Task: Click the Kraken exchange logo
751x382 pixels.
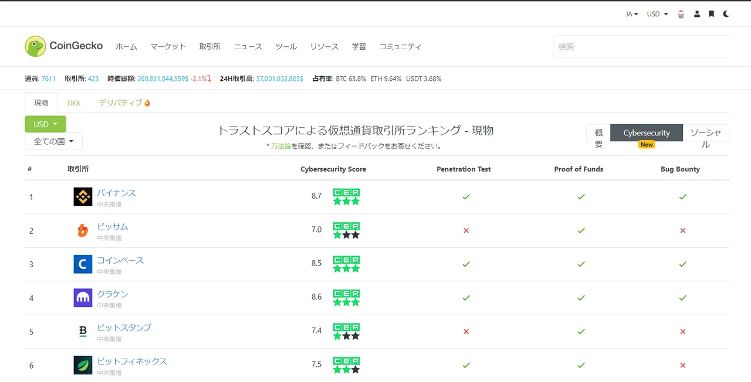Action: 83,298
